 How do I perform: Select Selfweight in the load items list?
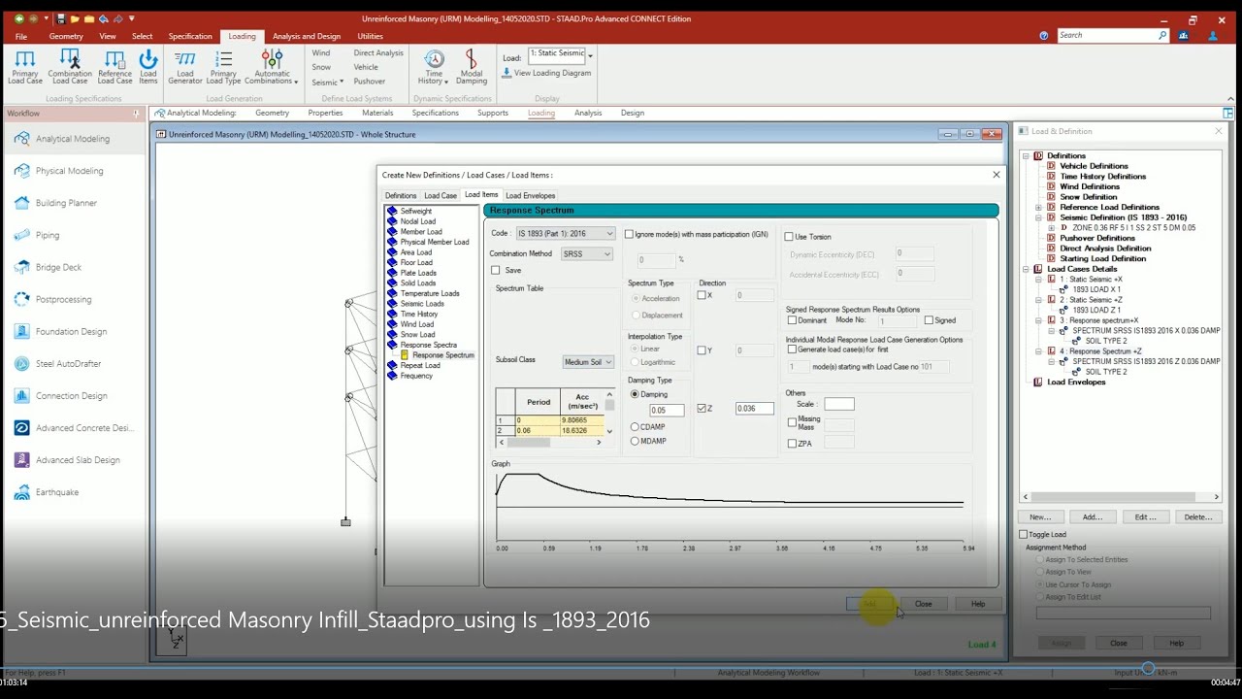pos(416,211)
